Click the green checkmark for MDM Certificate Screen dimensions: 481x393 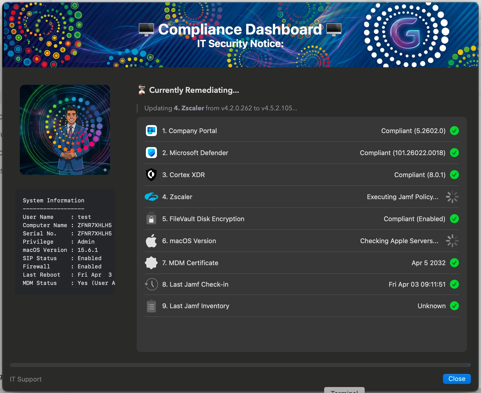pyautogui.click(x=454, y=263)
